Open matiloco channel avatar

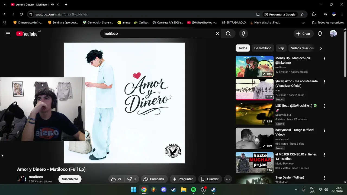coord(22,179)
